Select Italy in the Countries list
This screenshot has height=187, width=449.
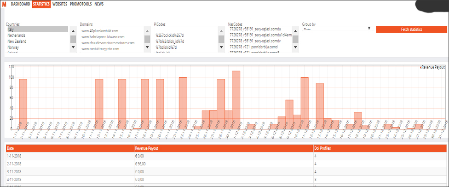pos(38,29)
